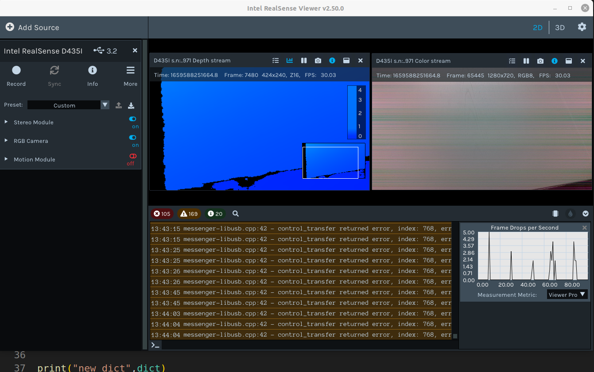Screen dimensions: 594x372
Task: Open Measurement Metric dropdown Viewer Pro
Action: coord(567,295)
